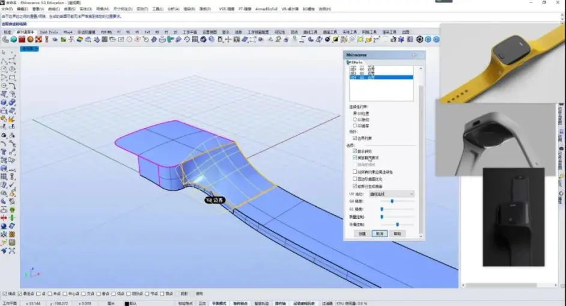Image resolution: width=566 pixels, height=306 pixels.
Task: Click the black-and-yellow square icon in the top toolbar
Action: tap(335, 40)
